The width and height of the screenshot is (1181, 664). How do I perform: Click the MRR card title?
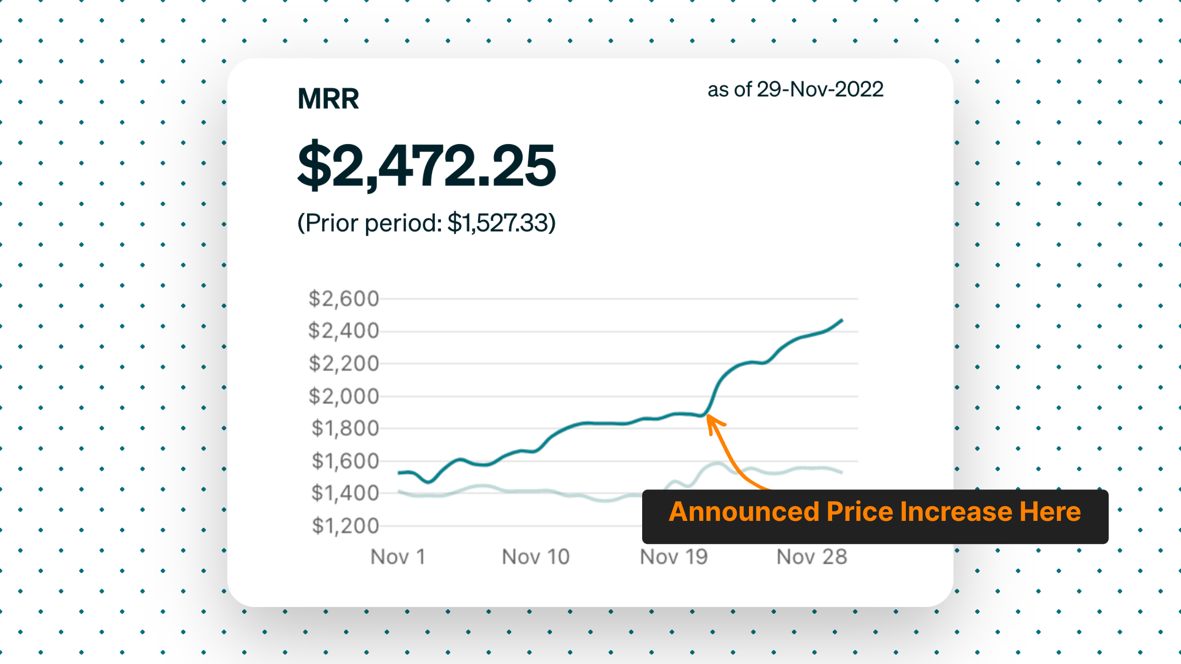tap(328, 99)
